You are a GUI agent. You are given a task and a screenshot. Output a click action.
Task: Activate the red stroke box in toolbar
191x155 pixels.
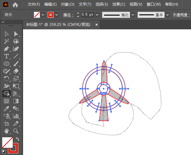click(x=16, y=151)
